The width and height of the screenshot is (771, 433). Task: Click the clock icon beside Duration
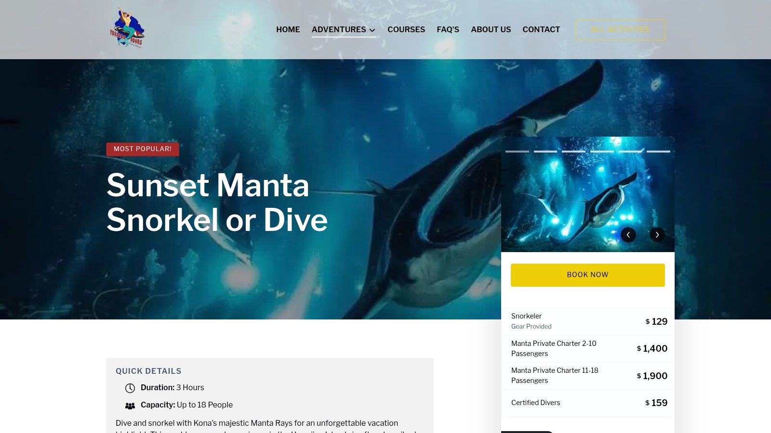130,388
